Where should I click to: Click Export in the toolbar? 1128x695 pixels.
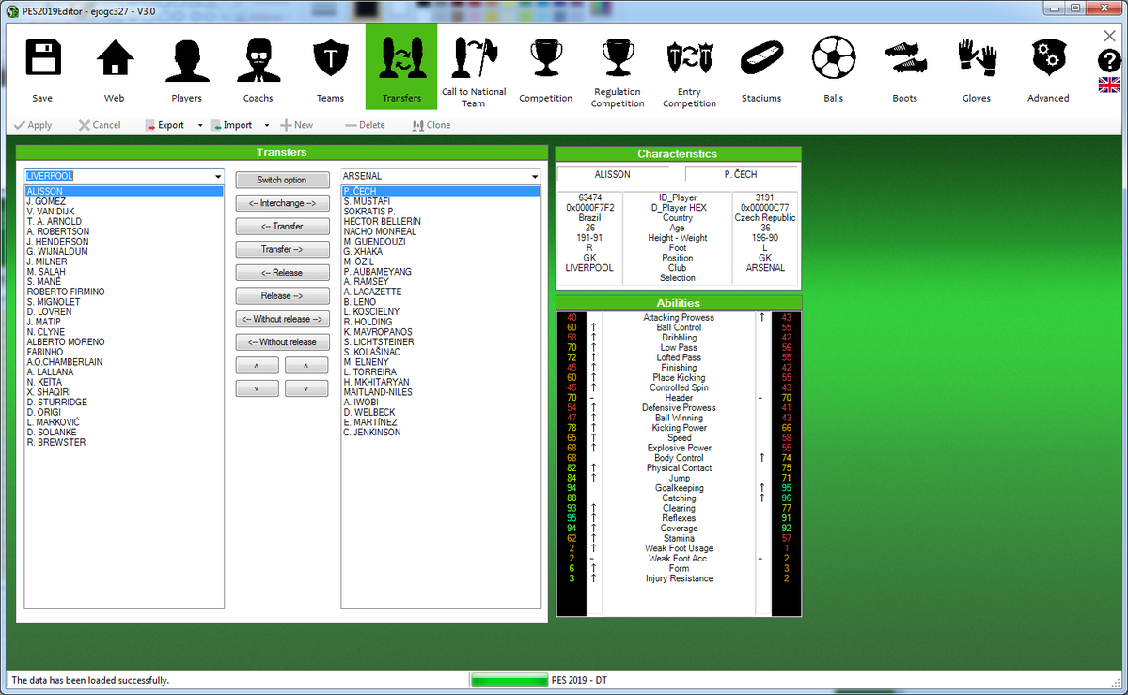[164, 125]
